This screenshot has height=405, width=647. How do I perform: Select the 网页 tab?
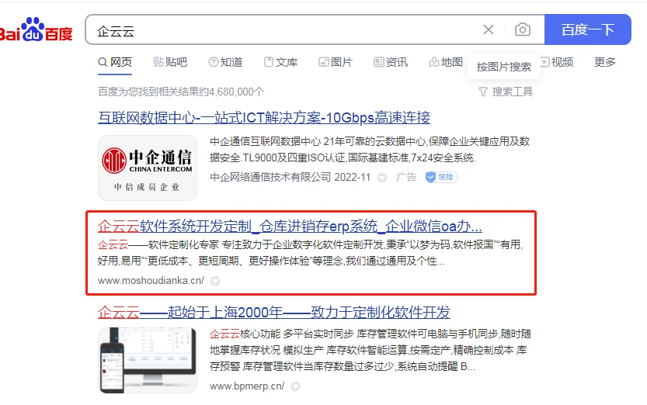115,62
